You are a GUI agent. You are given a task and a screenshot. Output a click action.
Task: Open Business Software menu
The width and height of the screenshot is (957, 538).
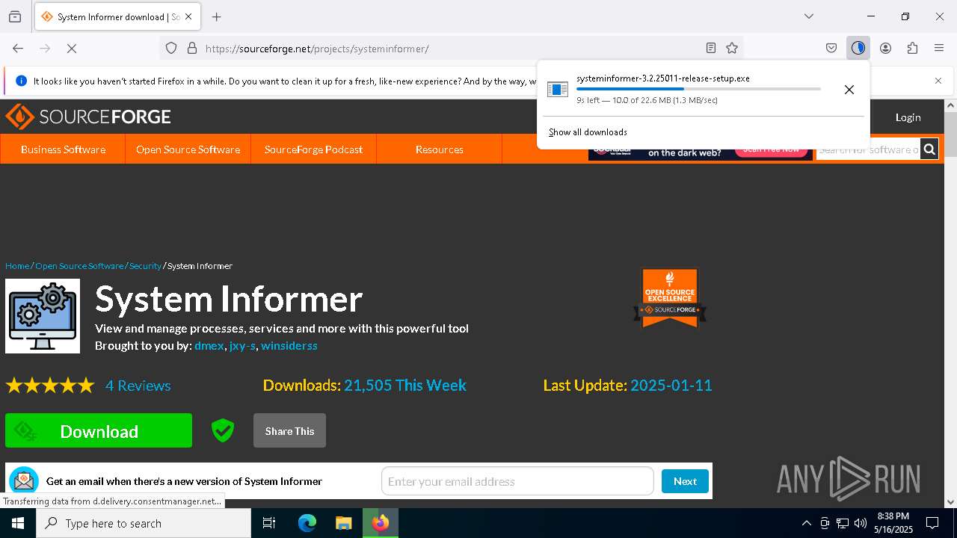pos(63,149)
